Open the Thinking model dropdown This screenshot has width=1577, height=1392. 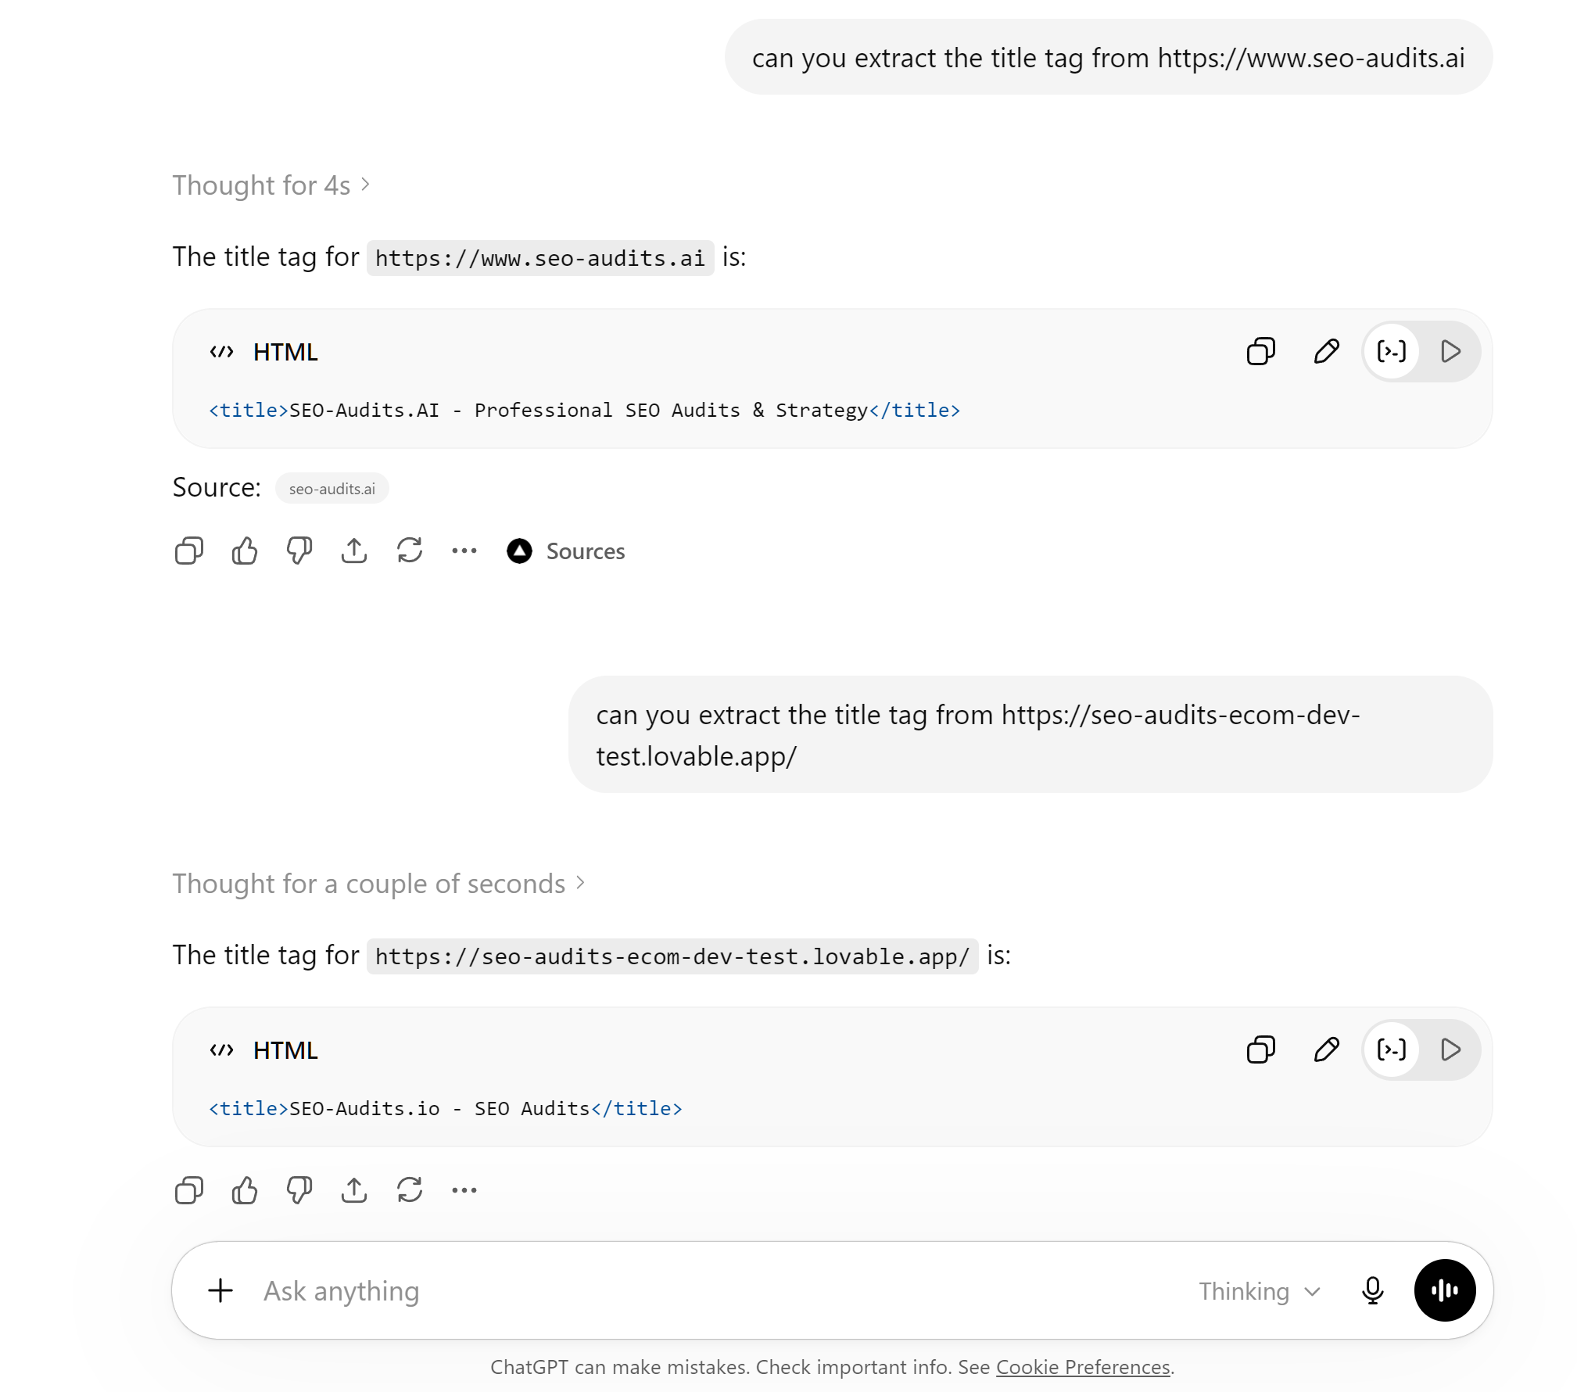pyautogui.click(x=1260, y=1291)
